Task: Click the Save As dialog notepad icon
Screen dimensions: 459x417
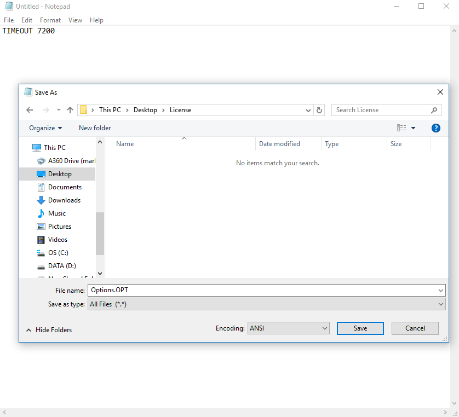Action: coord(28,92)
